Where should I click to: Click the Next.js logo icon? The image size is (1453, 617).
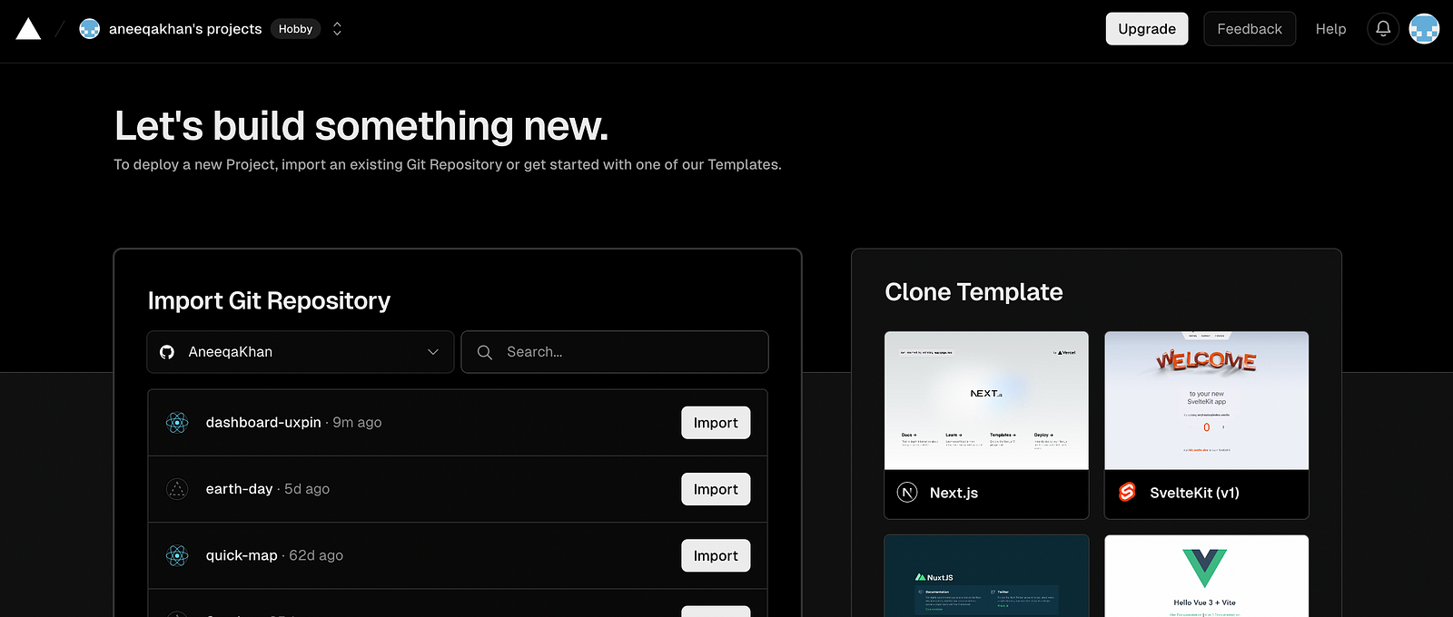[x=907, y=493]
